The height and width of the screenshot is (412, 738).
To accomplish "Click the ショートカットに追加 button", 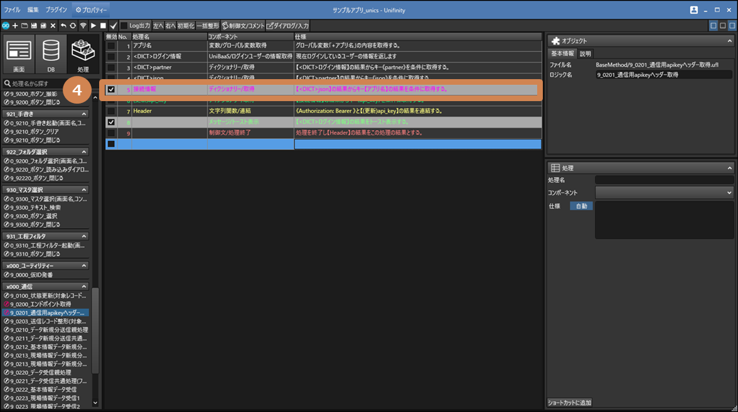I will 569,403.
